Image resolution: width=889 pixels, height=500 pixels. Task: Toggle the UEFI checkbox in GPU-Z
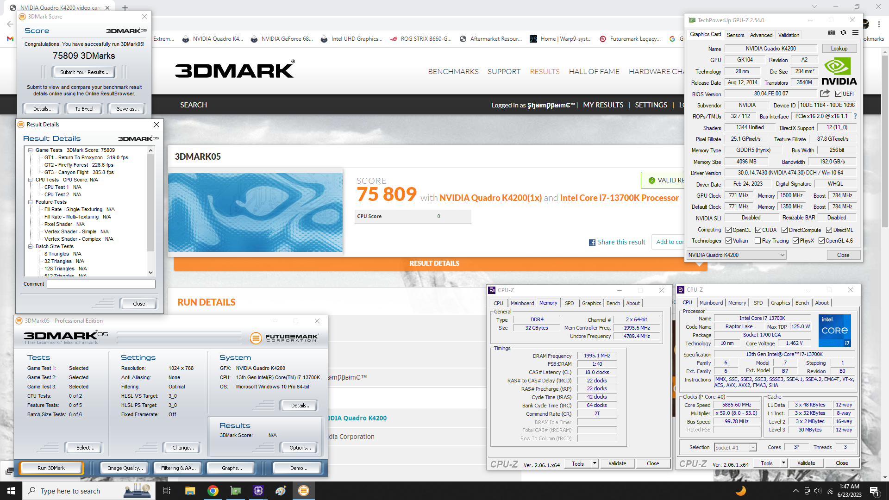838,94
